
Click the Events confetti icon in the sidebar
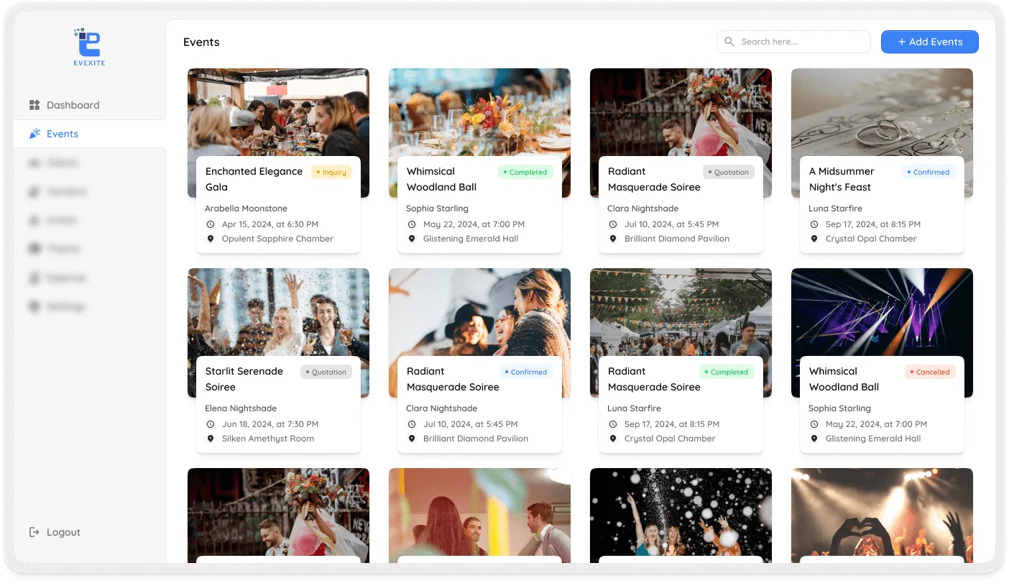[x=34, y=134]
